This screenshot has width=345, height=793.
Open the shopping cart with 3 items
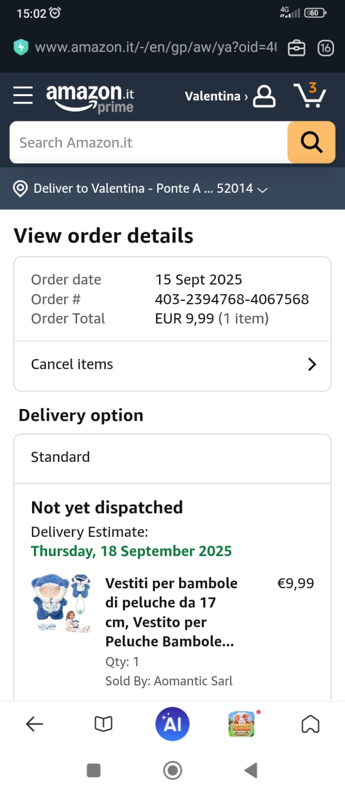click(x=310, y=95)
